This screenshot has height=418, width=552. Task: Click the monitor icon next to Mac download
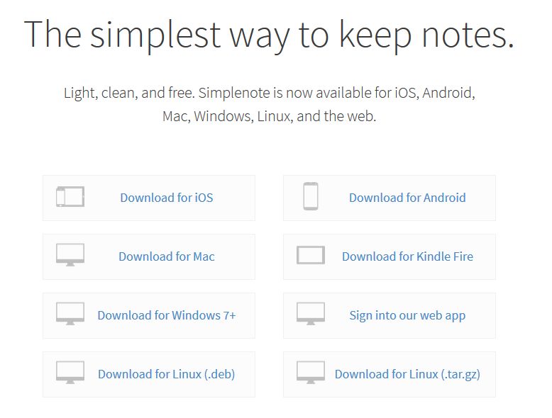coord(70,255)
